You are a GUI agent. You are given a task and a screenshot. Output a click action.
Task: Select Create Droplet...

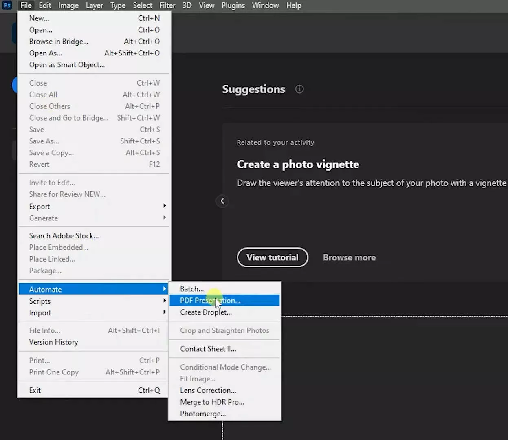[x=224, y=312]
